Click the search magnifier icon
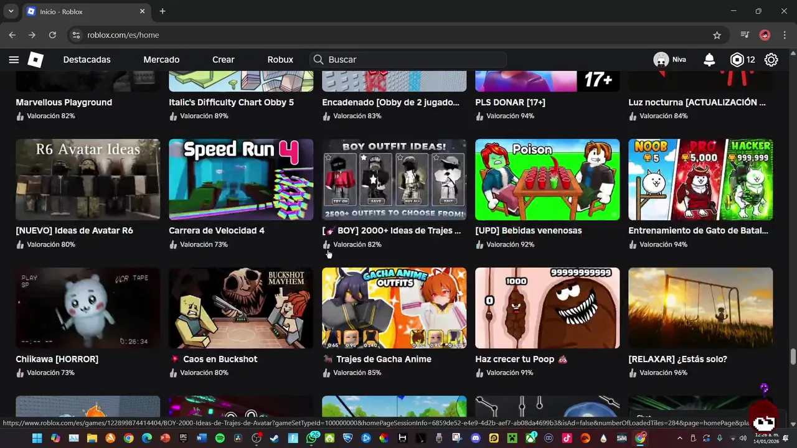Screen dimensions: 797x448 [318, 60]
